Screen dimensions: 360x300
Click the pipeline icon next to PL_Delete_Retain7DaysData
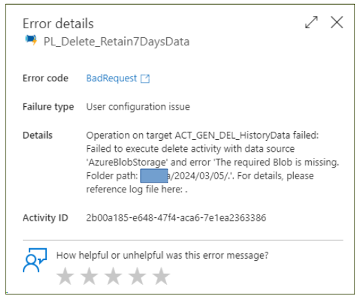(x=31, y=40)
